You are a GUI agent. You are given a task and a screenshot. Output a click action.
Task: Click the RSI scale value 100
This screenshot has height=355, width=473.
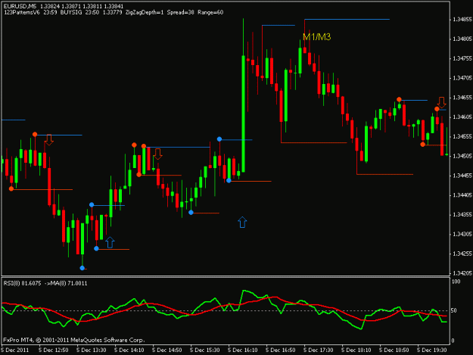click(x=456, y=282)
